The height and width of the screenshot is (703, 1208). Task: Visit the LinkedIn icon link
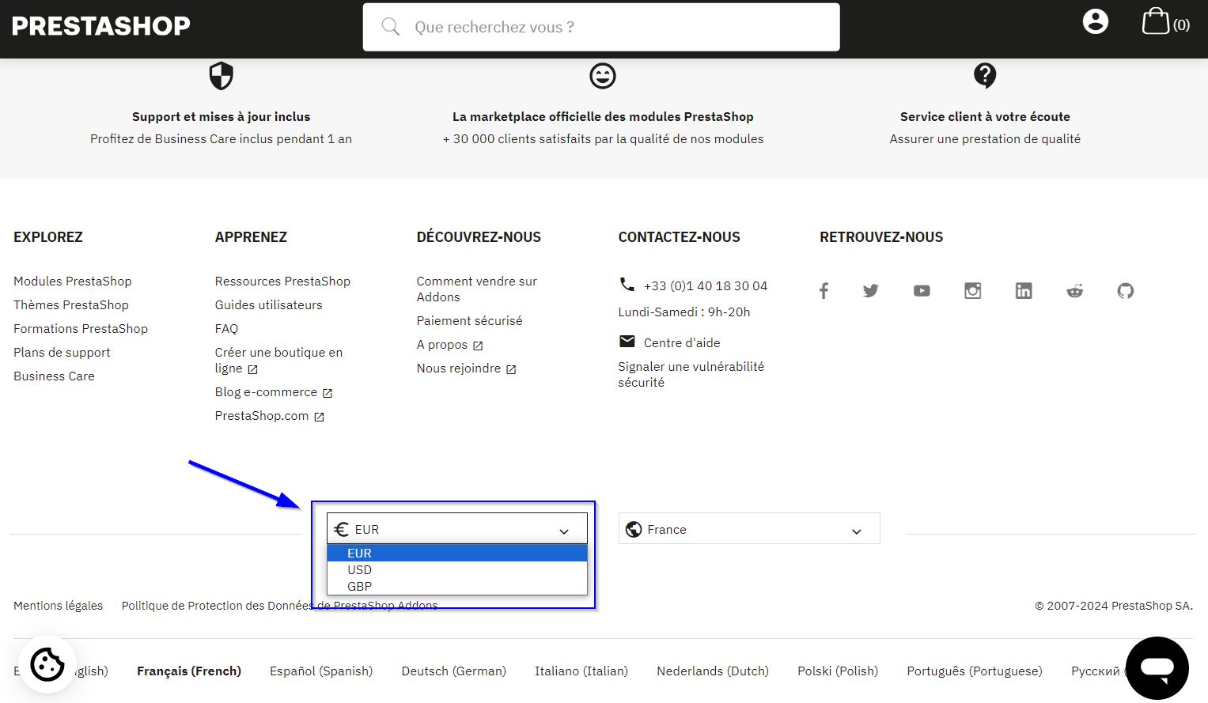pos(1024,291)
